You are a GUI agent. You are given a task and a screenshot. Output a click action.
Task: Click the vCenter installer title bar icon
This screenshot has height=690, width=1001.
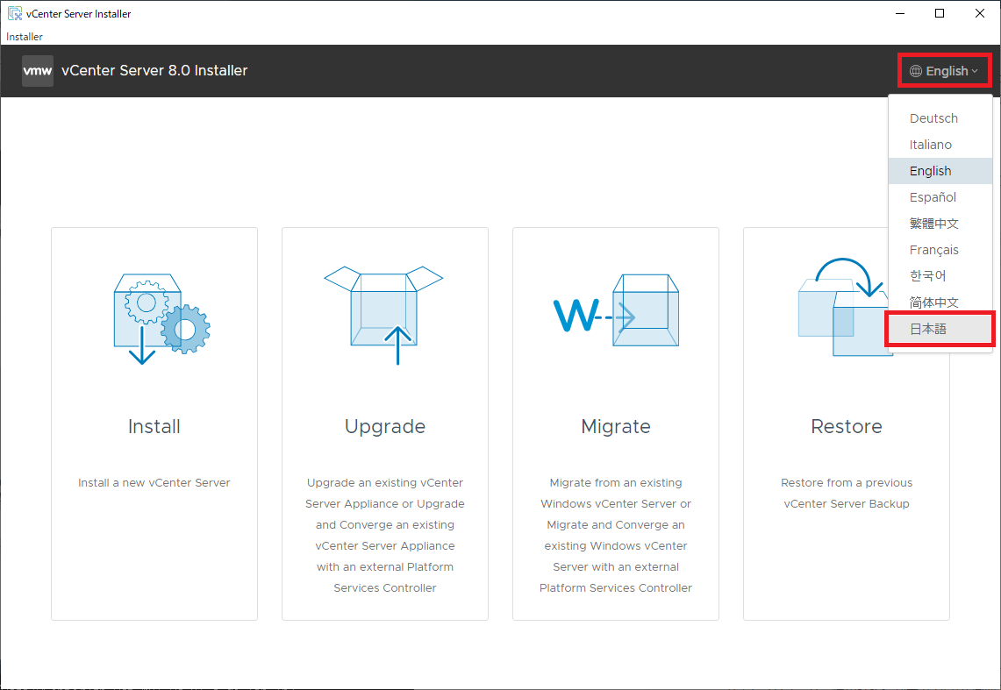click(15, 13)
